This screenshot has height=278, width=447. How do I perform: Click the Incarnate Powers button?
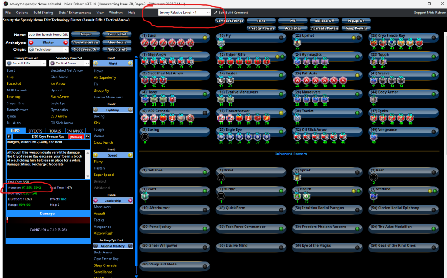(x=325, y=28)
